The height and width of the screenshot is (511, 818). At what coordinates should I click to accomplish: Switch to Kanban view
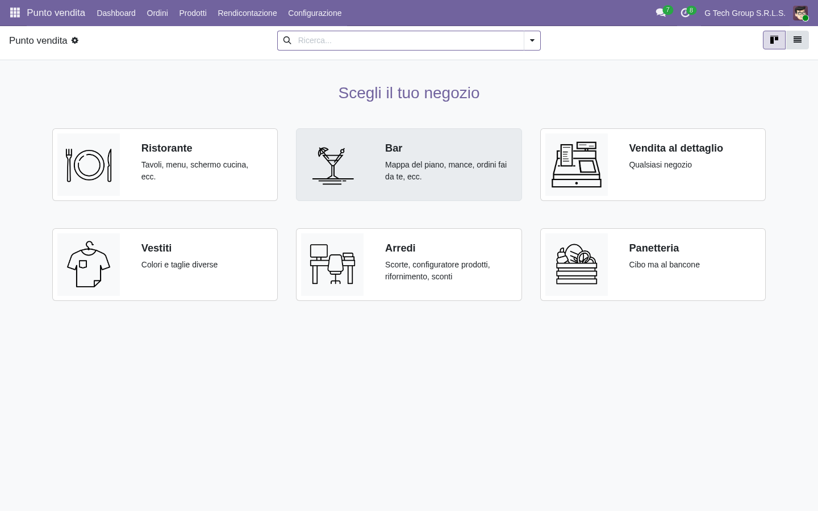click(x=774, y=40)
